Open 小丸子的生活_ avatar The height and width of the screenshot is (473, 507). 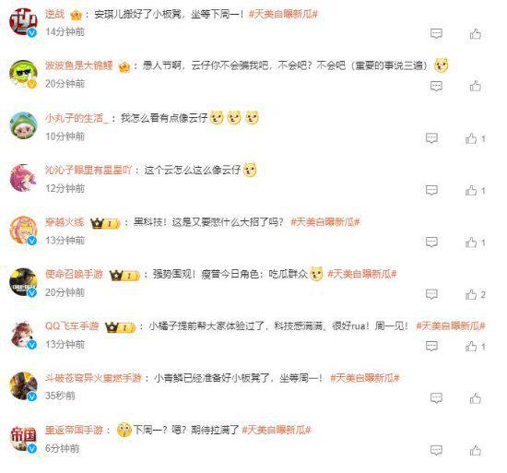click(x=23, y=125)
